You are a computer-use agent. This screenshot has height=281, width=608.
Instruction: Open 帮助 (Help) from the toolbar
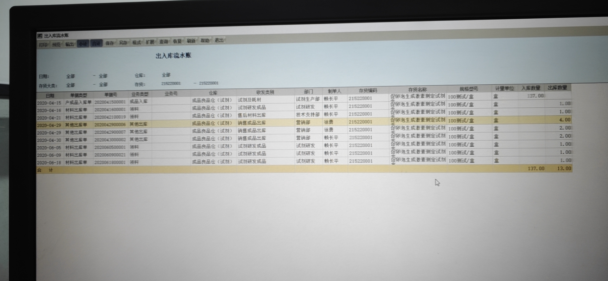205,41
